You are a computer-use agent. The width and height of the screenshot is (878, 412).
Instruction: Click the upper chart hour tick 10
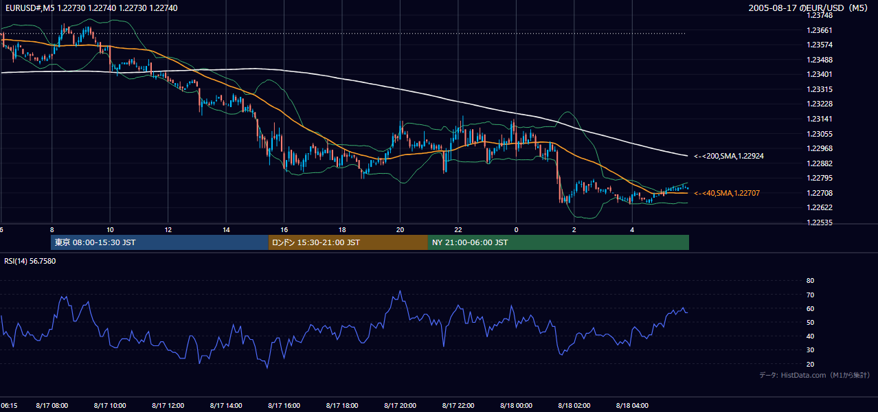click(110, 229)
